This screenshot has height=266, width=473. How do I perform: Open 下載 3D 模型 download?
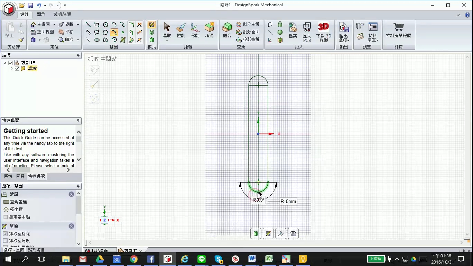324,32
